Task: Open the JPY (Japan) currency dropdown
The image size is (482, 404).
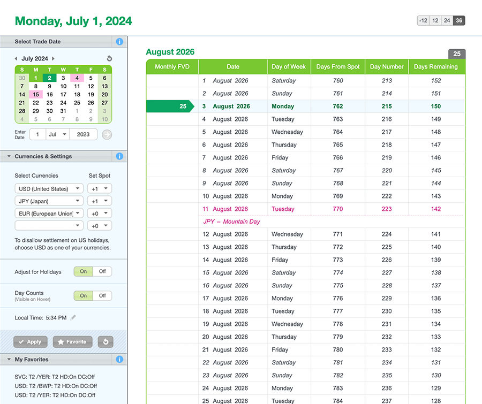Action: coord(49,201)
